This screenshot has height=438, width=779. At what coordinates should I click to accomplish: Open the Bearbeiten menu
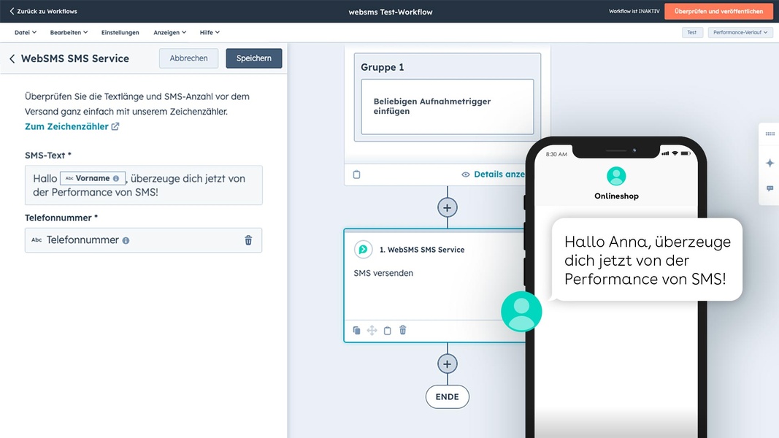69,32
